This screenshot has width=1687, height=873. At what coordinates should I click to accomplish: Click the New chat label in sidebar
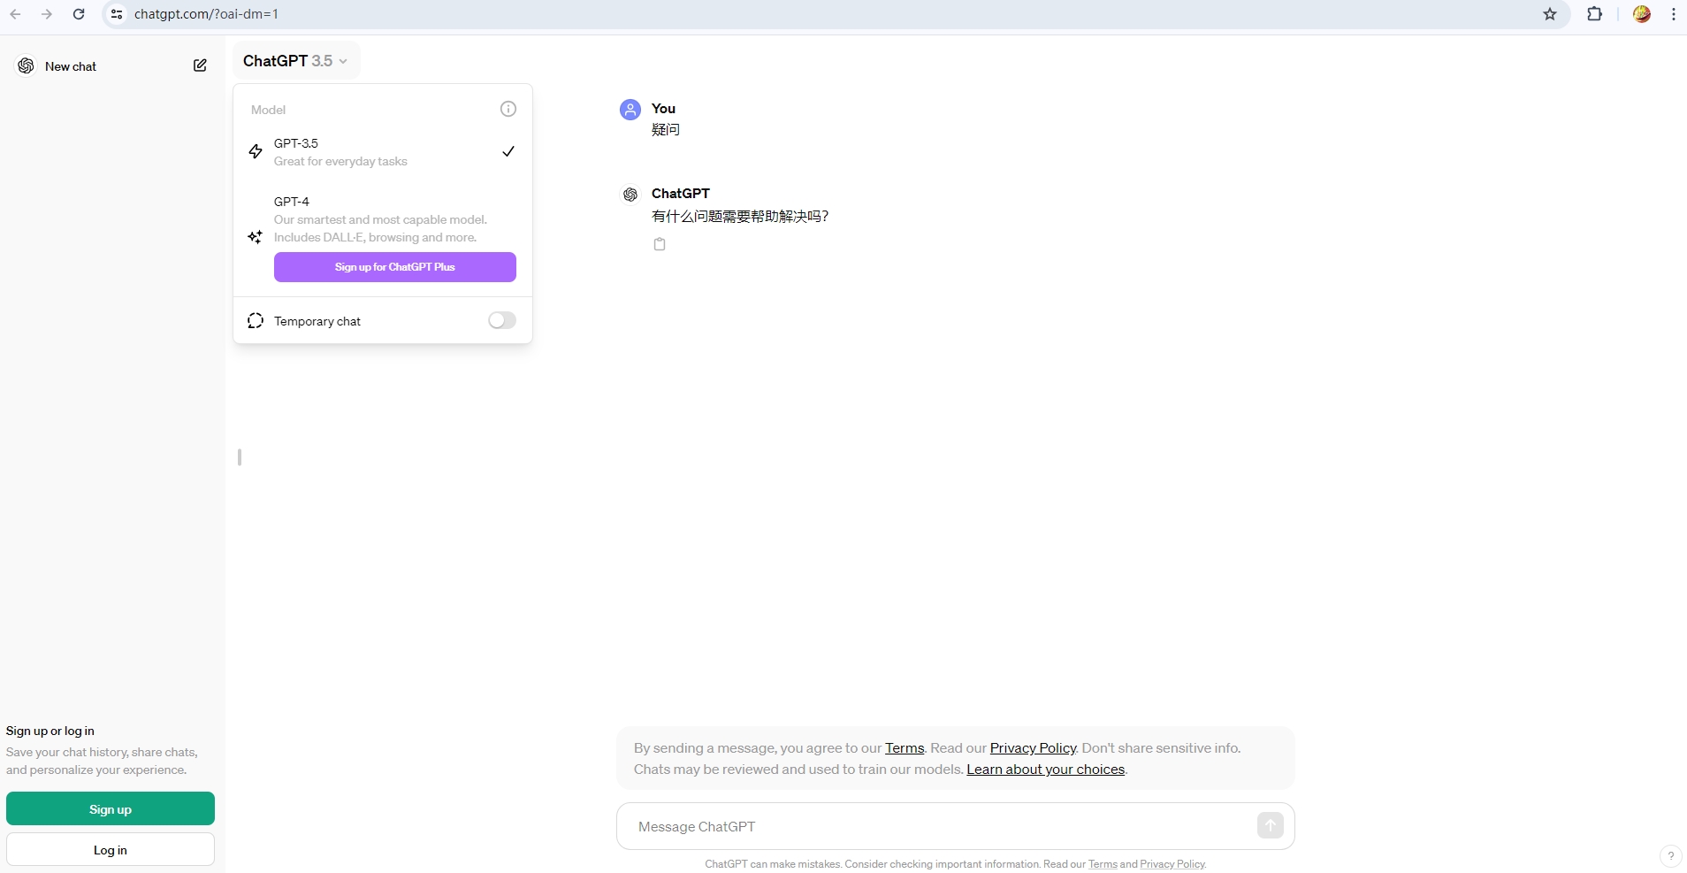click(x=71, y=66)
